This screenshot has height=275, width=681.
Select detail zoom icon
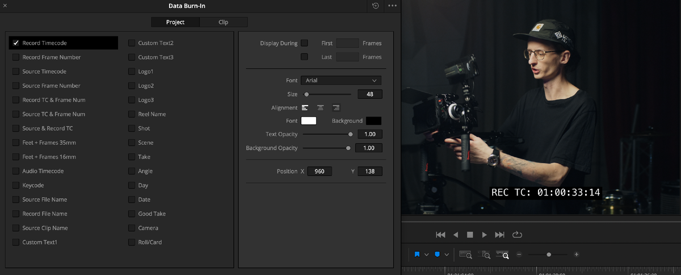coord(485,255)
